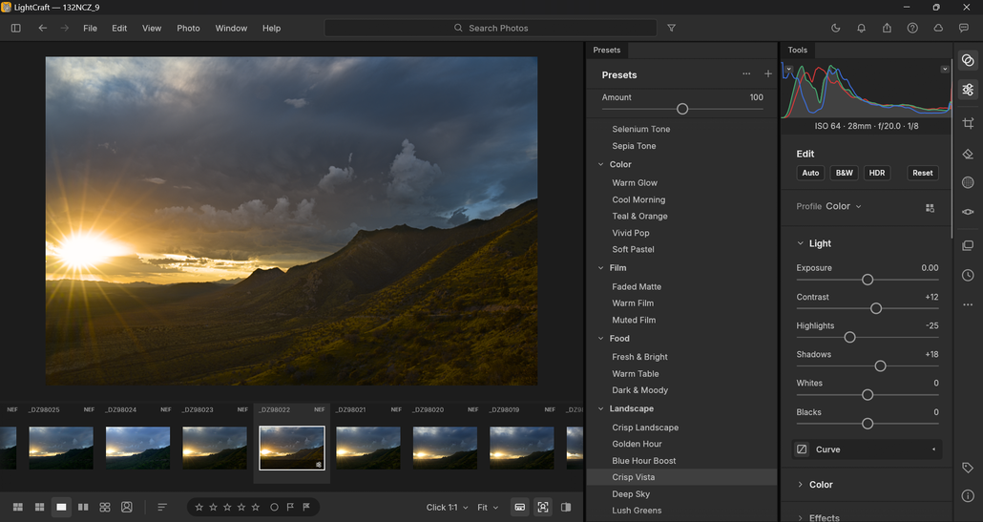Open notifications bell icon
Viewport: 983px width, 522px height.
862,29
